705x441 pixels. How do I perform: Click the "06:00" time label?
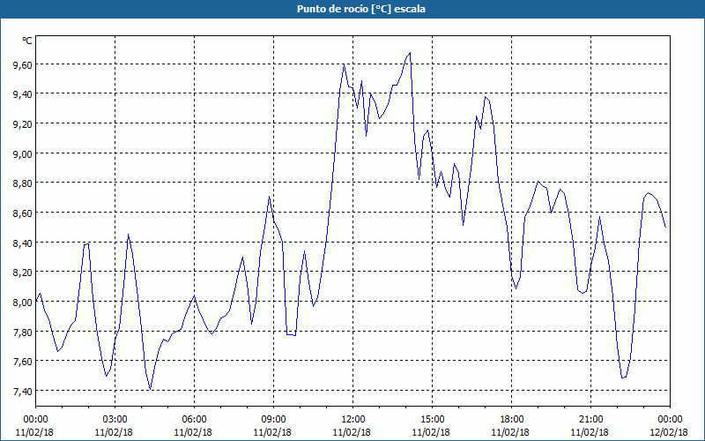[194, 420]
